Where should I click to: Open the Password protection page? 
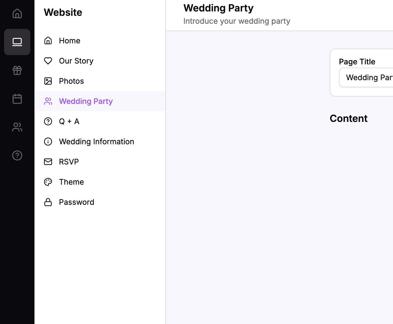pyautogui.click(x=76, y=202)
